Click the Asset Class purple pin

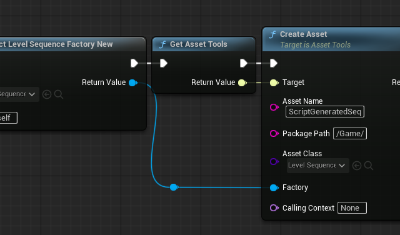click(x=274, y=161)
